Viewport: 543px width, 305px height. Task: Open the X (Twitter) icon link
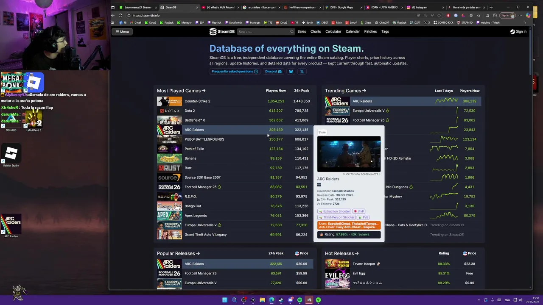pyautogui.click(x=302, y=72)
